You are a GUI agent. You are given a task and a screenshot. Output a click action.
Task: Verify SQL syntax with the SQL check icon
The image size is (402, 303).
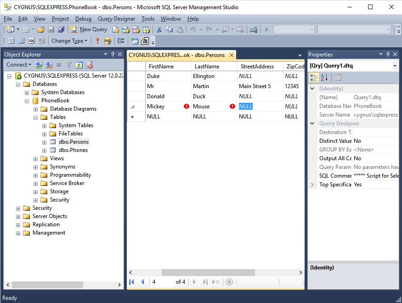coord(108,41)
